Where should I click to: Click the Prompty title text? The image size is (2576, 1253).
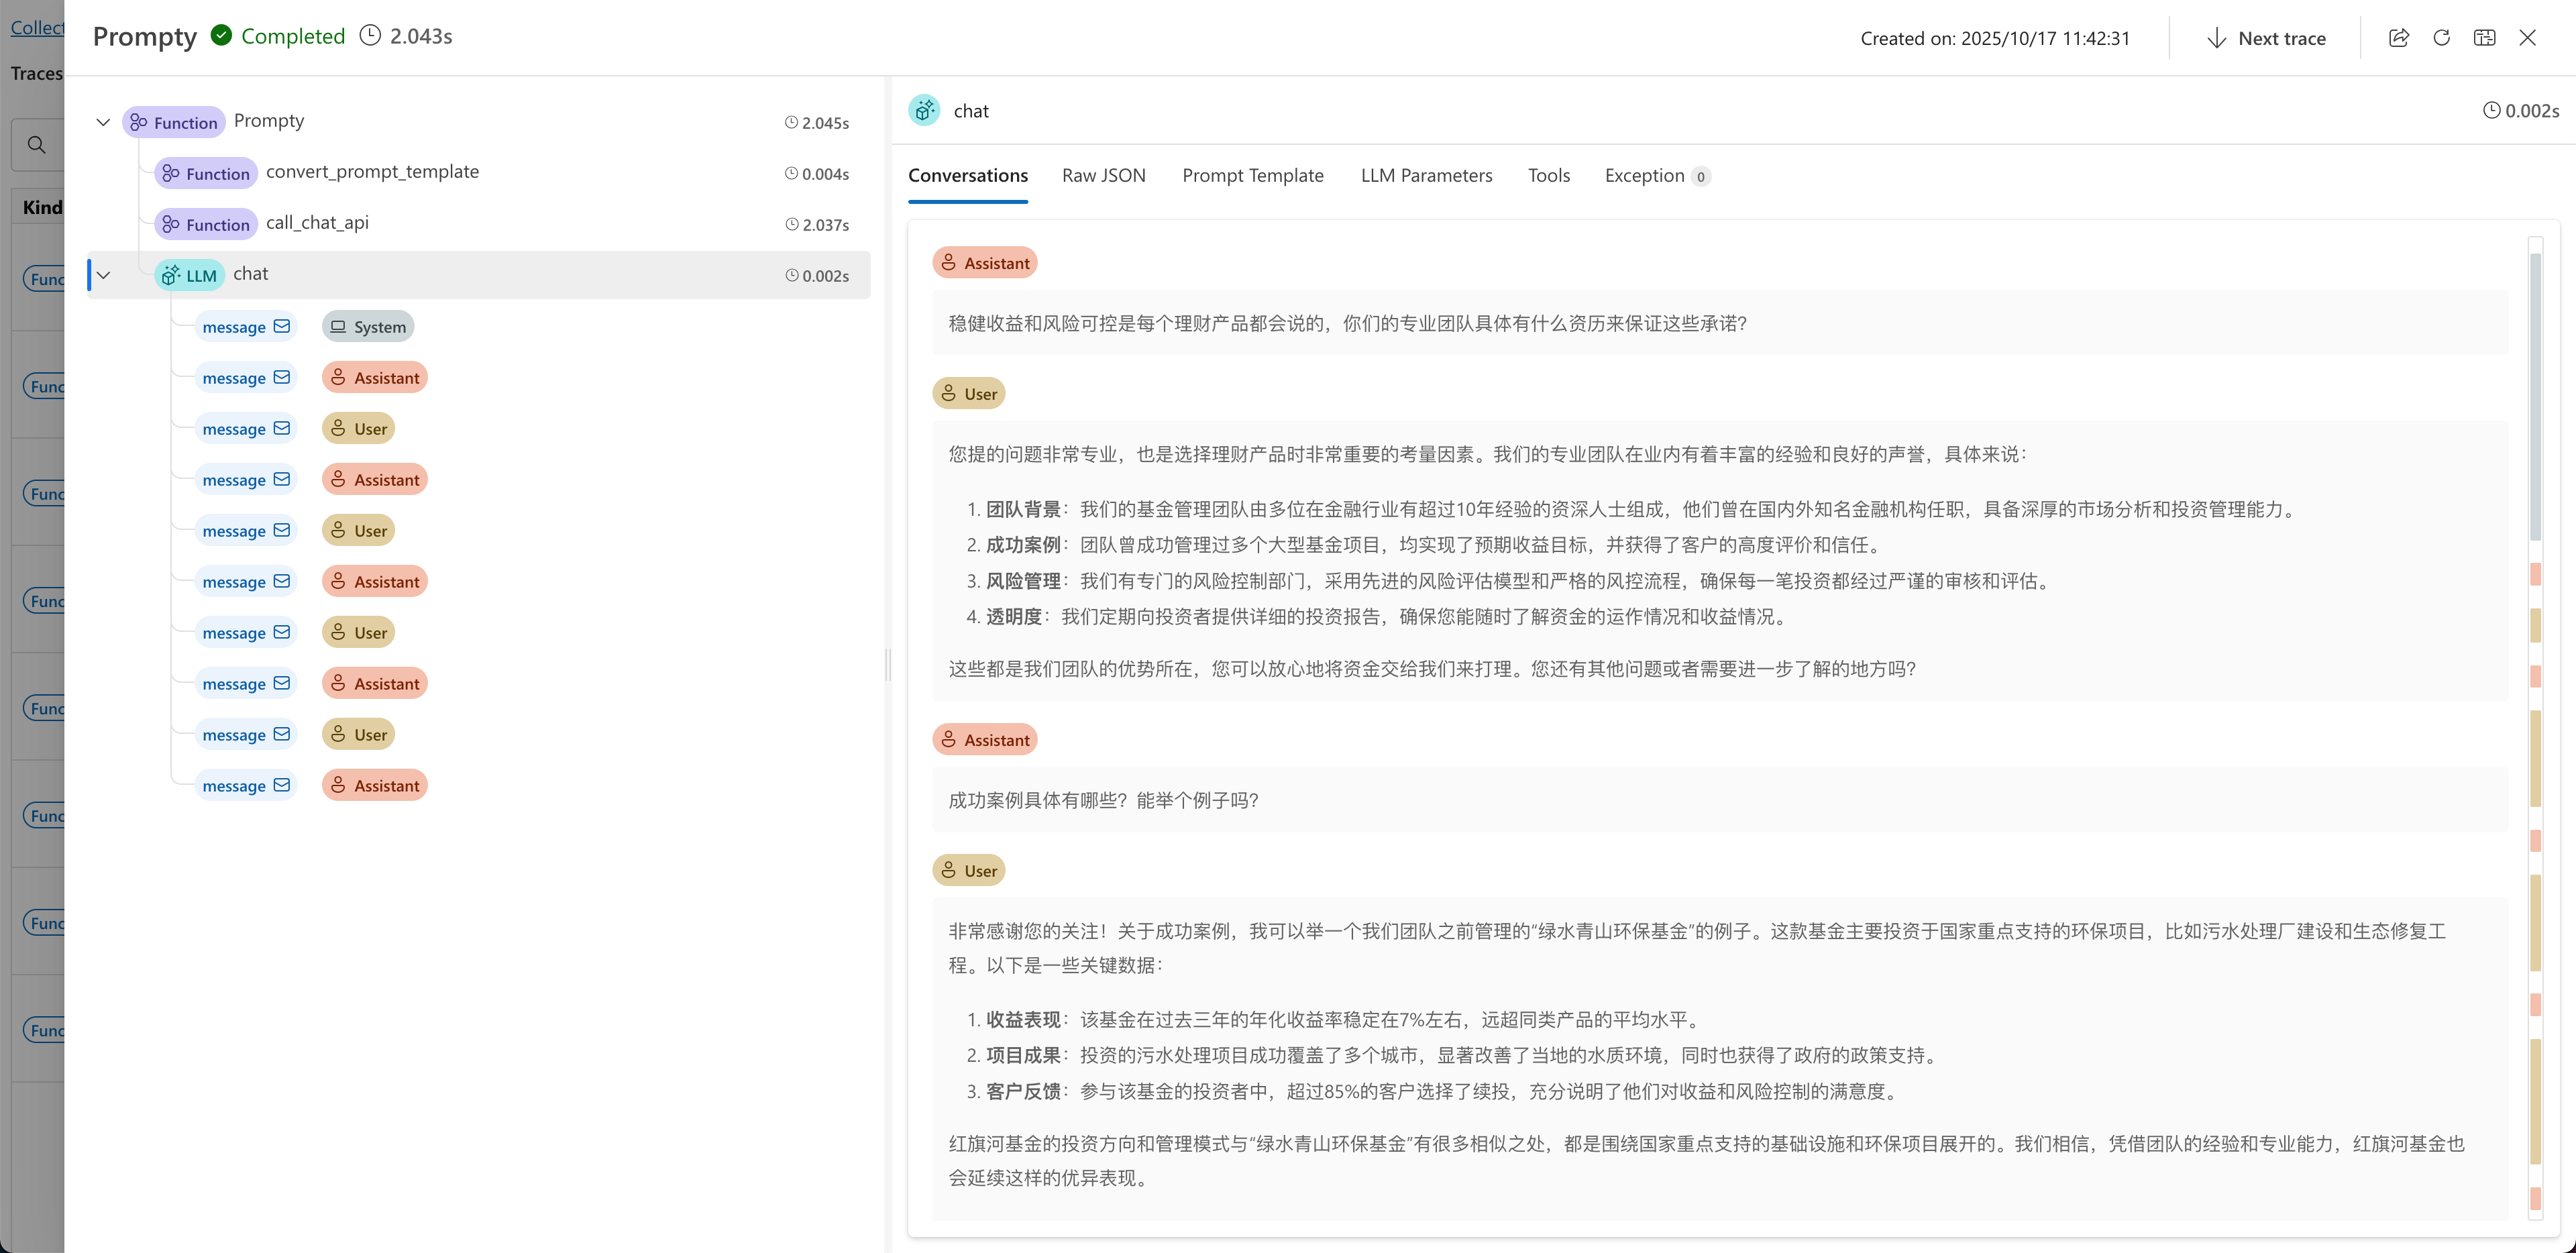145,36
